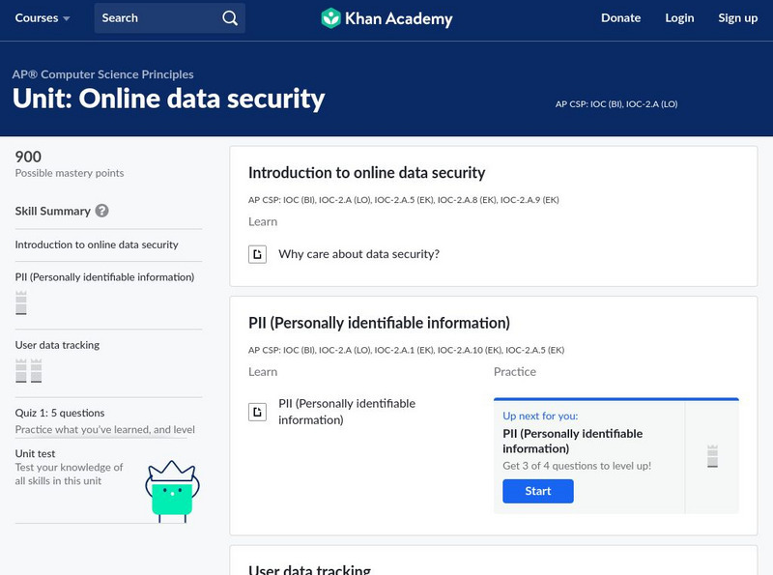The image size is (773, 575).
Task: Open Quiz 1: 5 questions
Action: (x=60, y=413)
